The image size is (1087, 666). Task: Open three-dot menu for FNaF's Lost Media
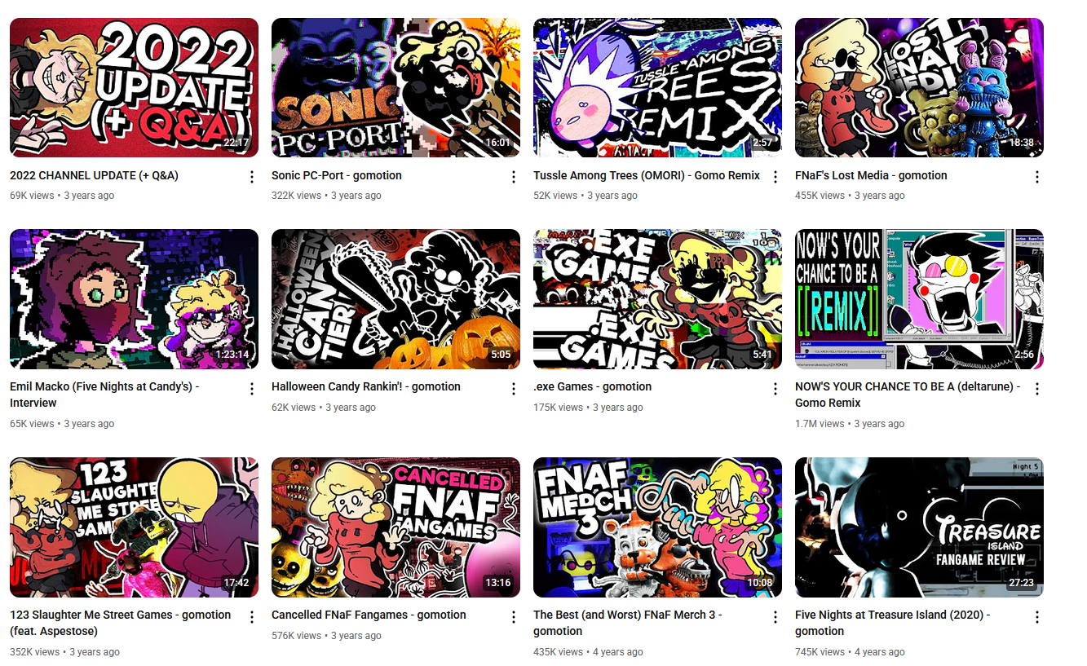pyautogui.click(x=1037, y=177)
